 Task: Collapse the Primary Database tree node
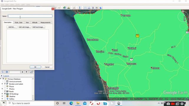1,79
